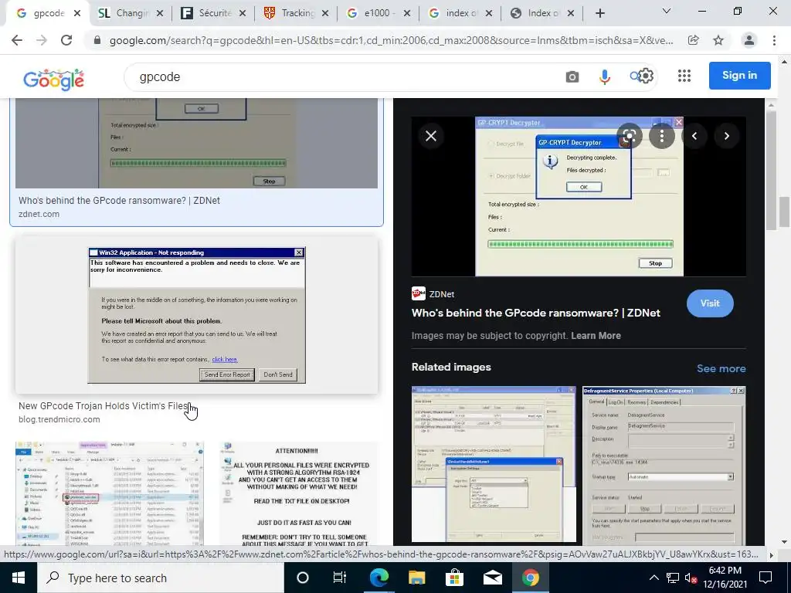The height and width of the screenshot is (593, 791).
Task: Click the page vertical scrollbar thumb
Action: 784,213
